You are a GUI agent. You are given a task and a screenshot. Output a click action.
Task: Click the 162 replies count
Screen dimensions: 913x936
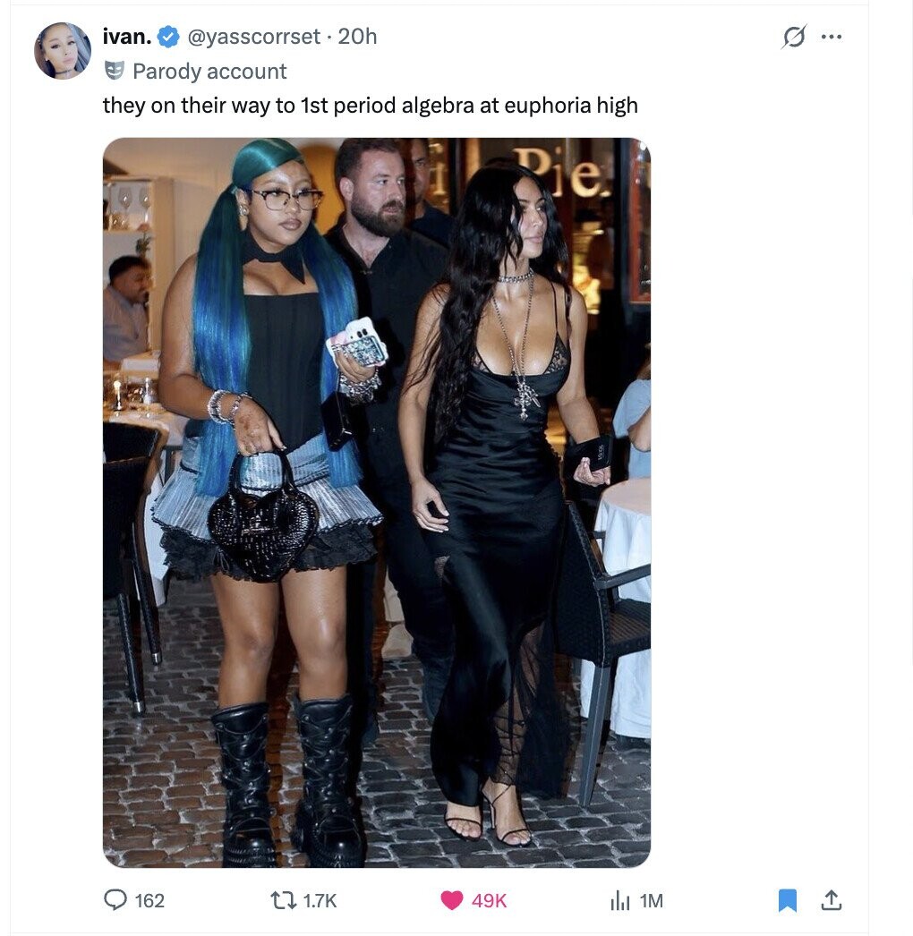[149, 900]
